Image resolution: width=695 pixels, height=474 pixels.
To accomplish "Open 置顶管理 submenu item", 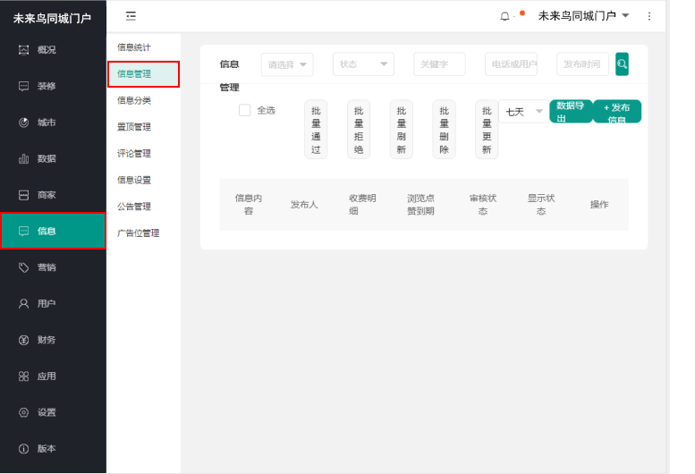I will pyautogui.click(x=134, y=127).
